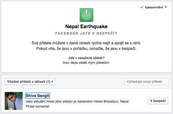Click the green checkmark beside Upozornění
The image size is (173, 114).
[x=142, y=7]
